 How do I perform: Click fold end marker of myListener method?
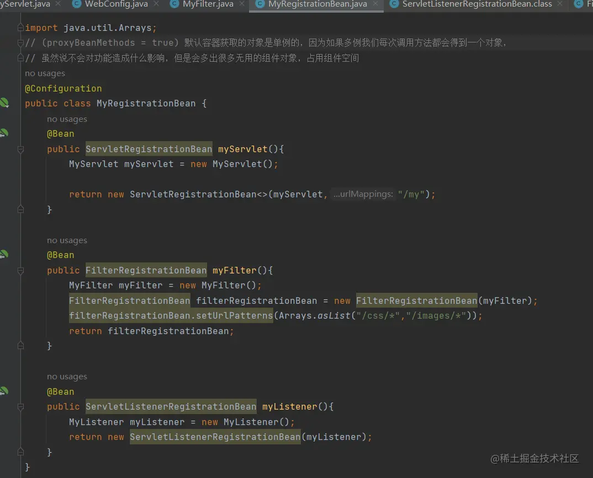(21, 452)
